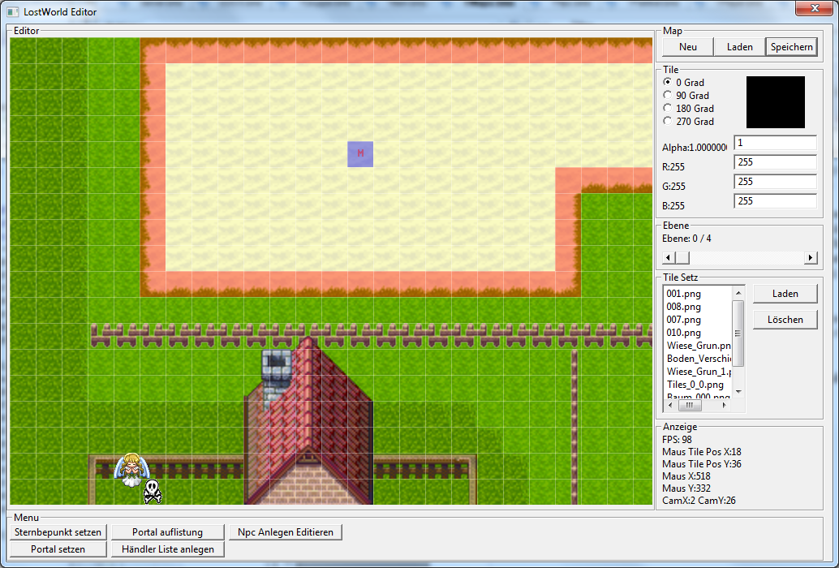This screenshot has width=839, height=568.
Task: Click the Ebene slider right arrow
Action: click(811, 258)
